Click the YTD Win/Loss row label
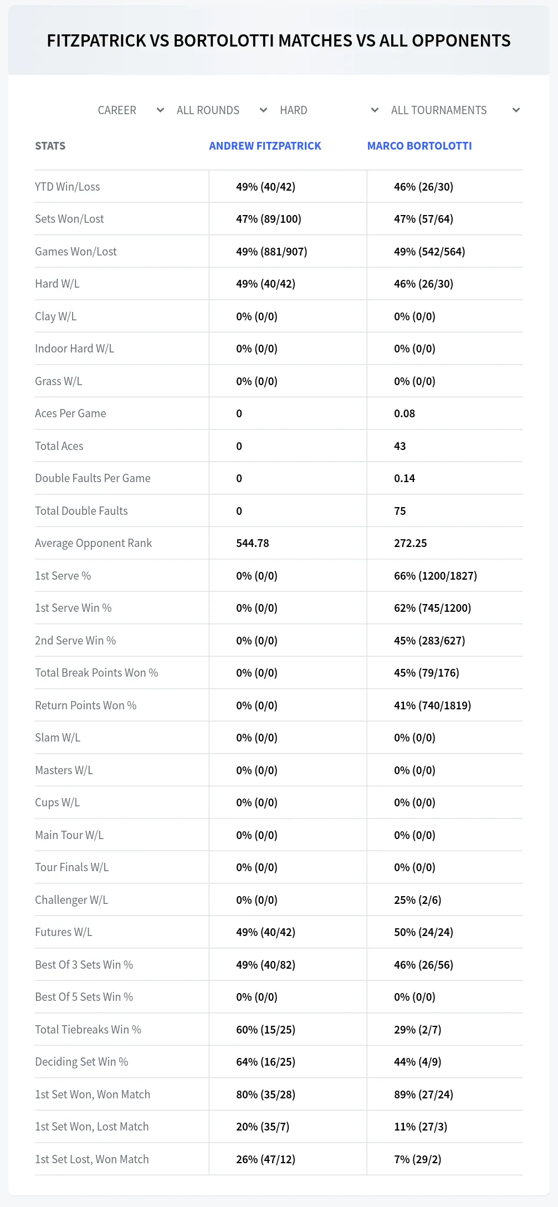The image size is (558, 1207). click(x=68, y=187)
